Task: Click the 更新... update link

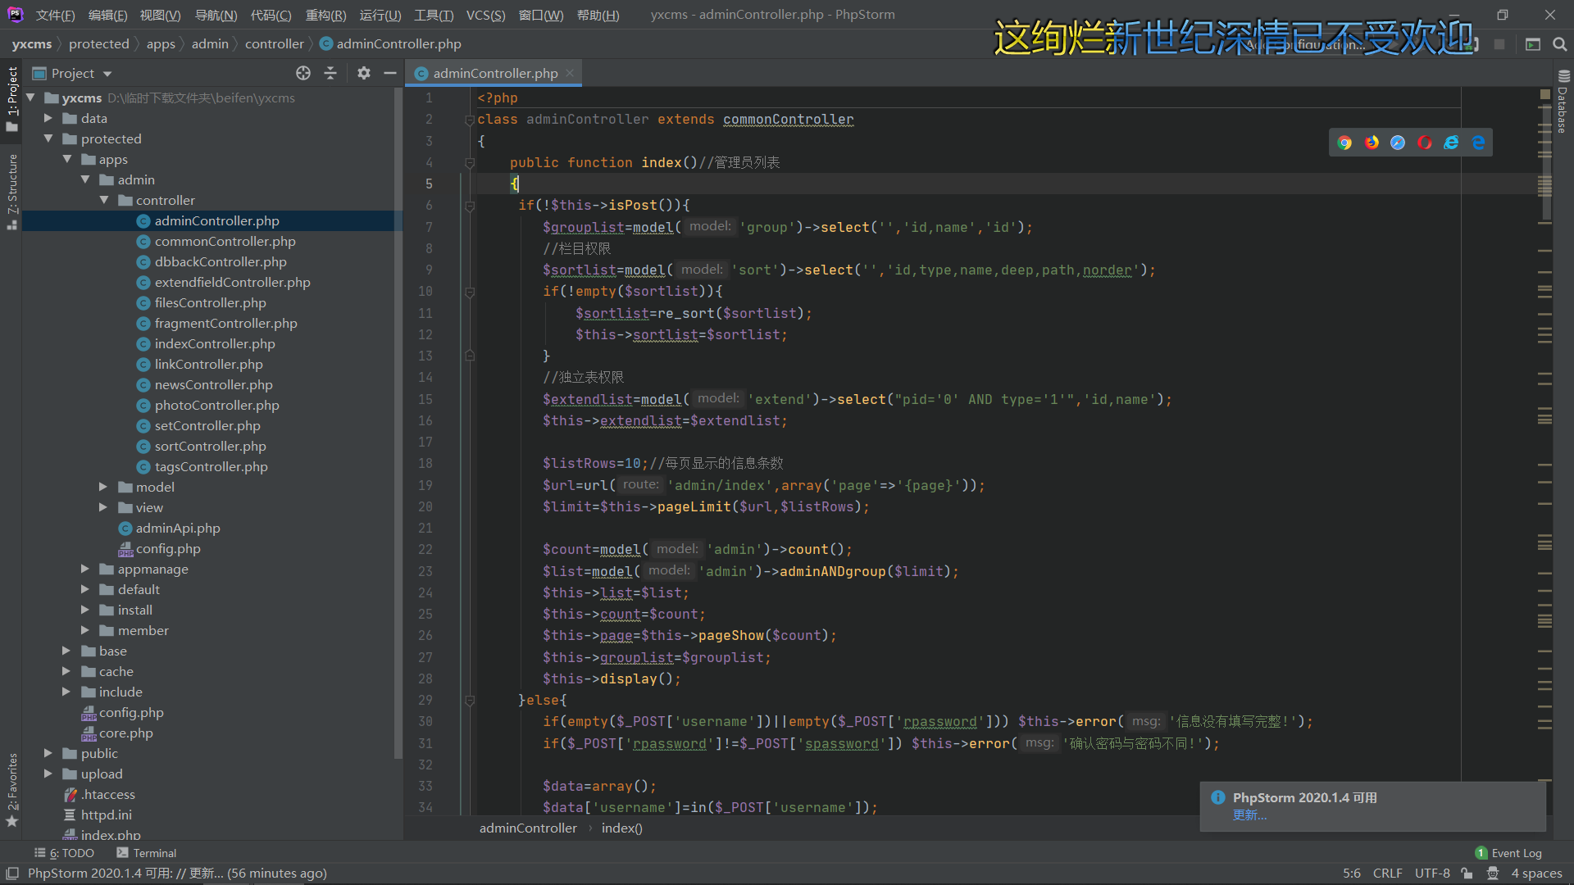Action: 1249,815
